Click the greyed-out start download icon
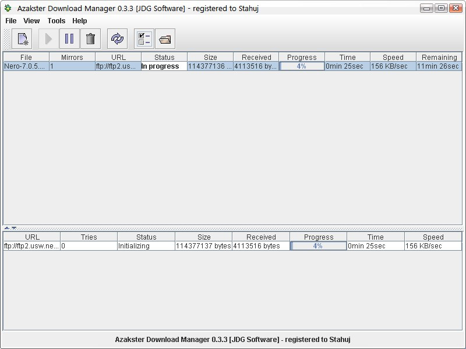The width and height of the screenshot is (466, 349). pyautogui.click(x=48, y=38)
